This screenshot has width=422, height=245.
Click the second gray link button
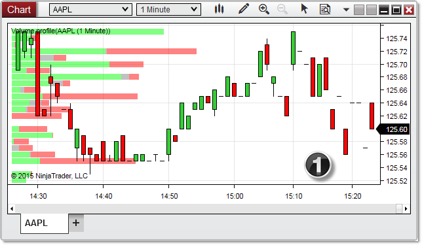coord(372,10)
